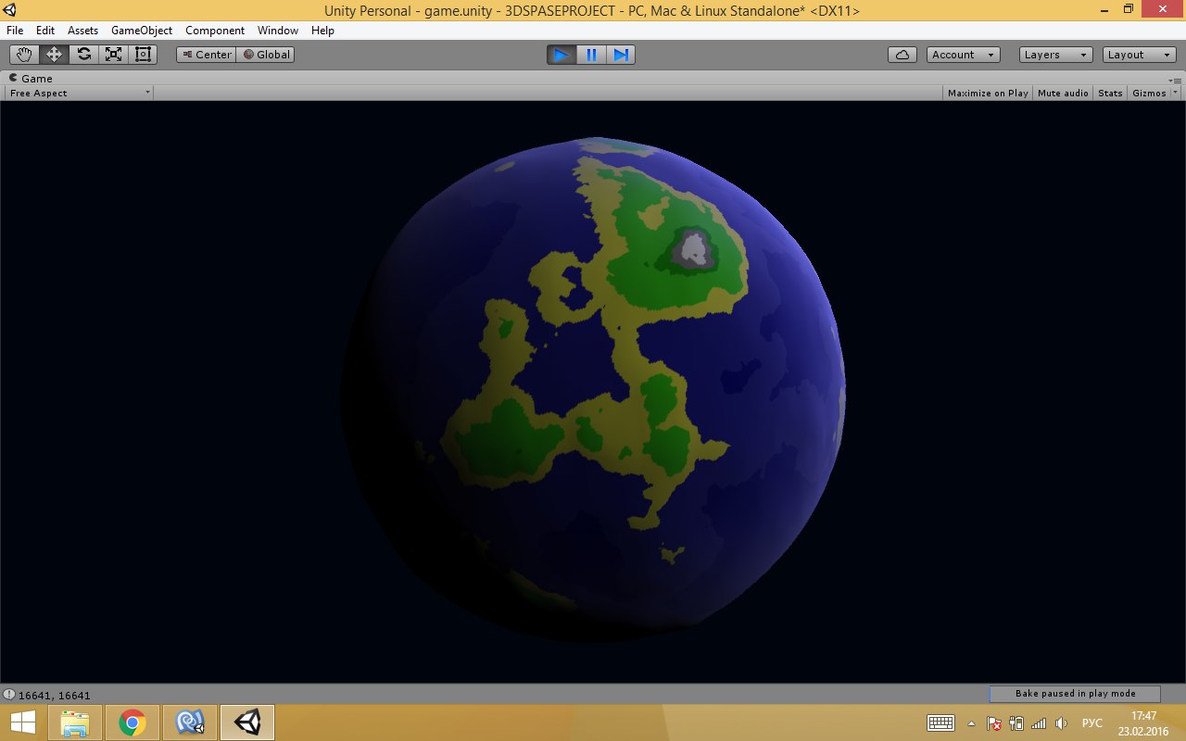Open the Account dropdown
This screenshot has height=741, width=1186.
[964, 55]
